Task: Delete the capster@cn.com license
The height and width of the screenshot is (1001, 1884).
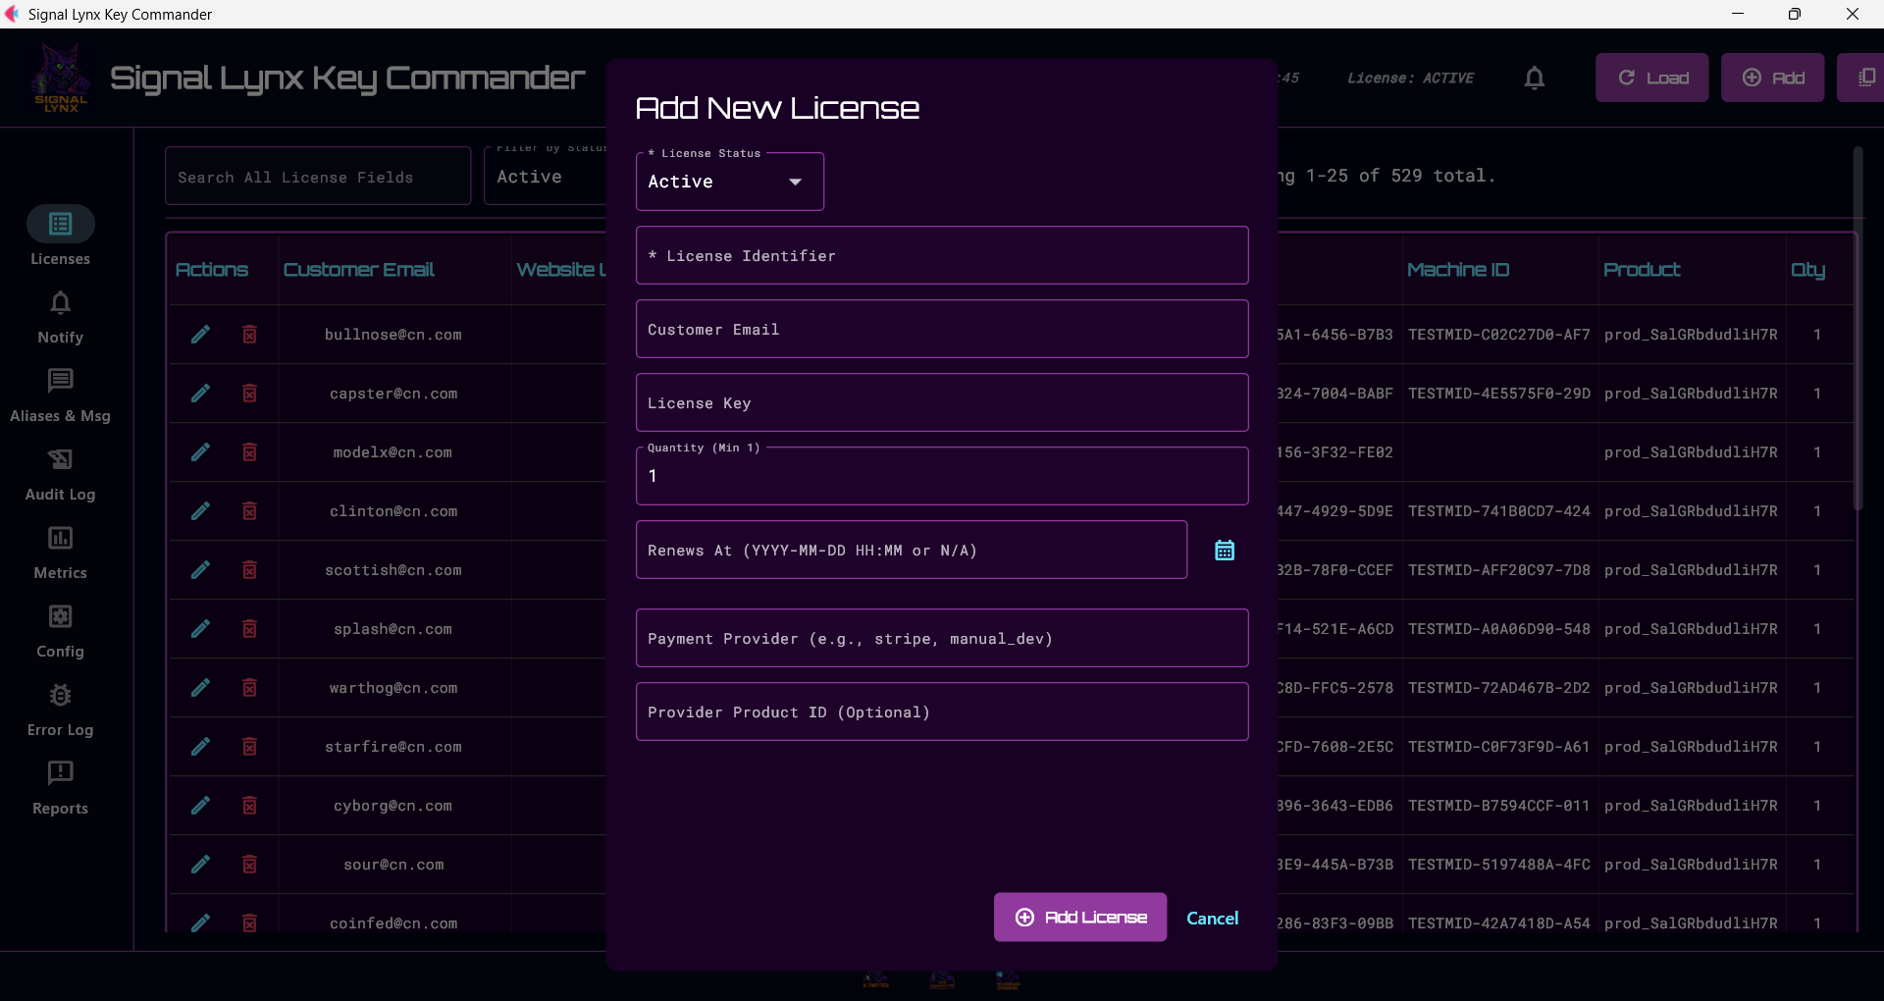Action: point(249,394)
